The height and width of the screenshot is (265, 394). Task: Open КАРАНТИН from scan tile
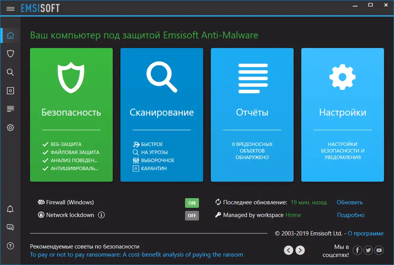coord(154,168)
